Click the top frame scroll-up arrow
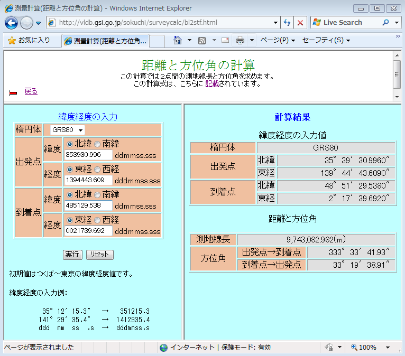Screen dimensions: 405x356 tap(397, 55)
